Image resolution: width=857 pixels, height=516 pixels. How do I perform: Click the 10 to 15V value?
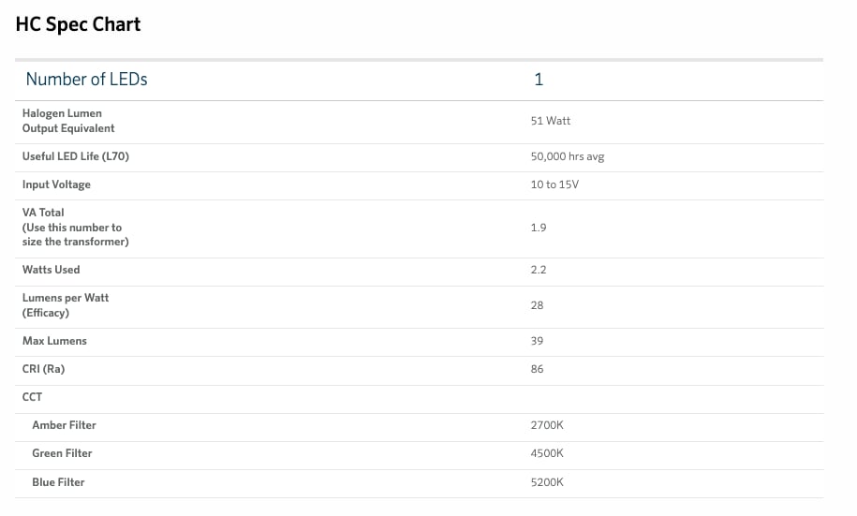tap(554, 184)
